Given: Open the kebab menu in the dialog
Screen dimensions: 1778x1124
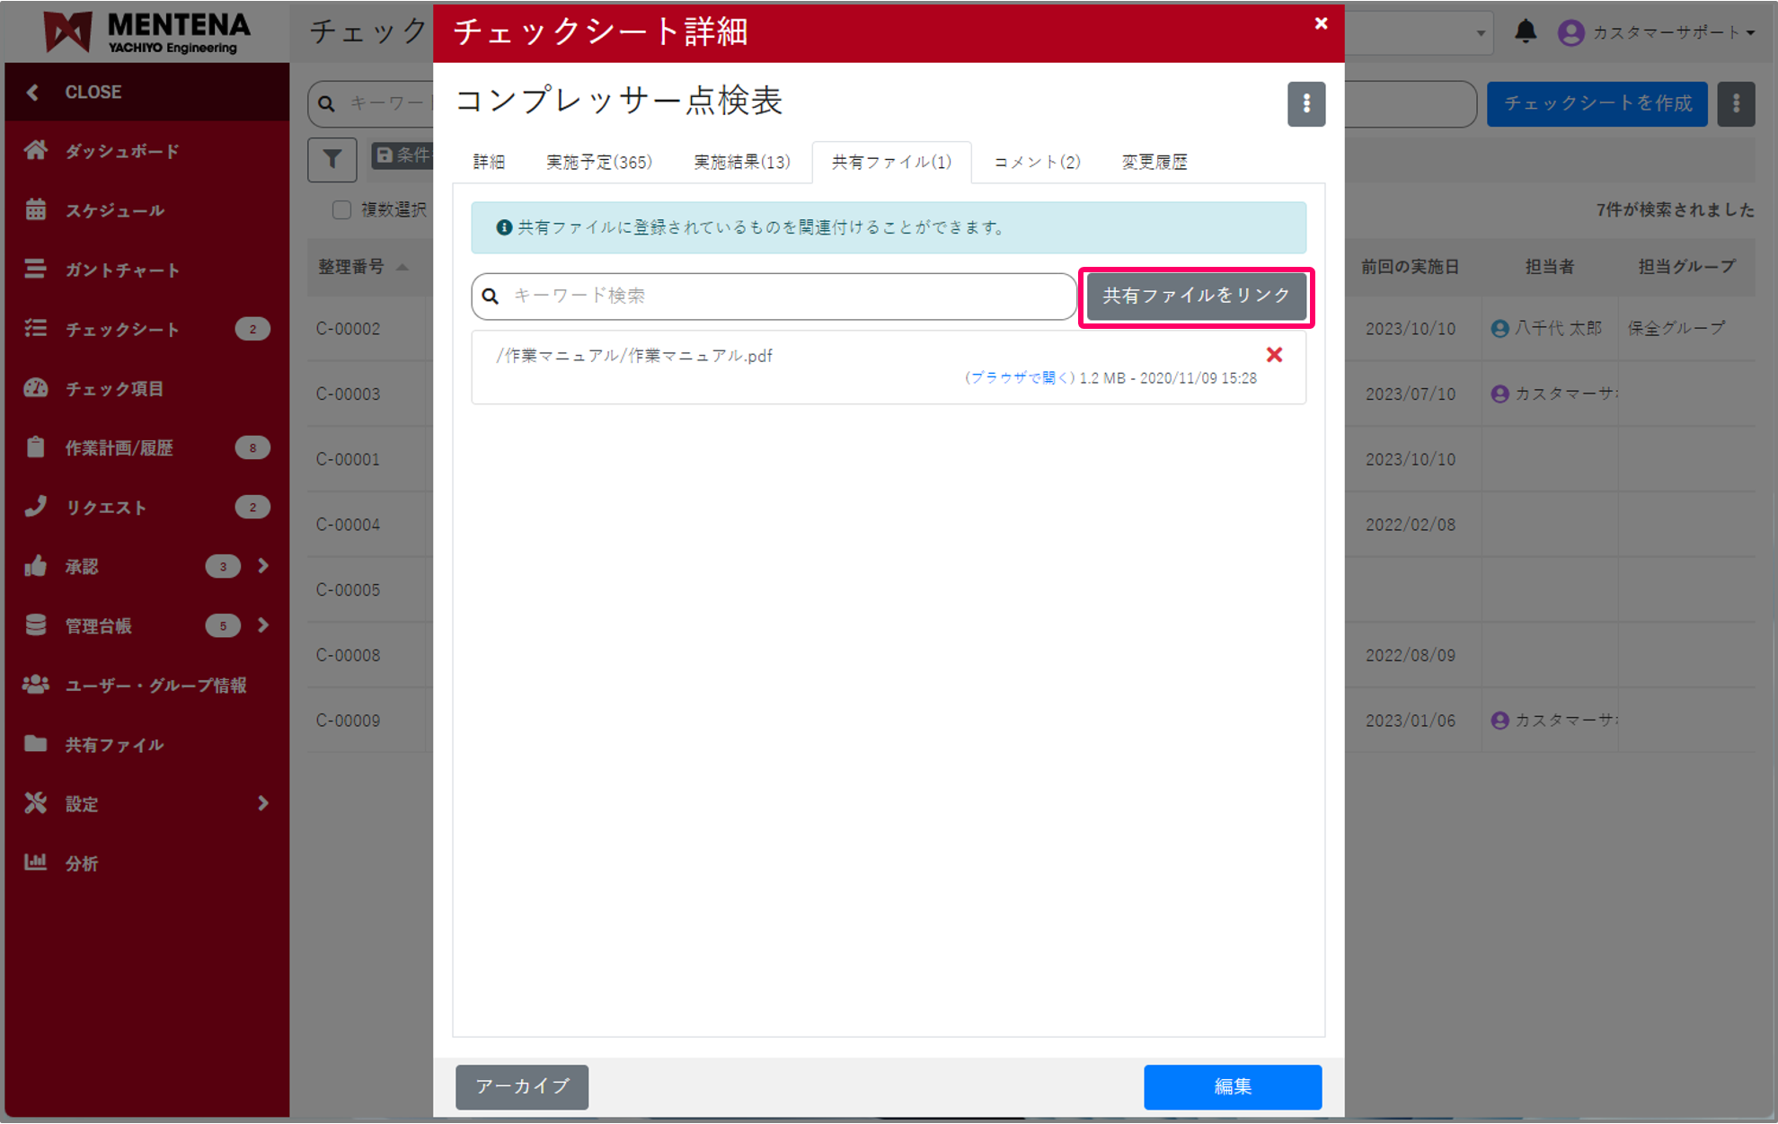Looking at the screenshot, I should point(1306,104).
